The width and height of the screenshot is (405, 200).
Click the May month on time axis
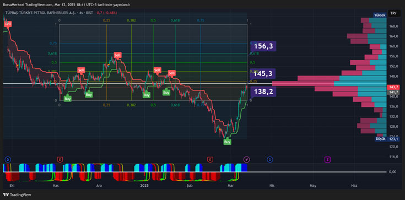click(313, 186)
